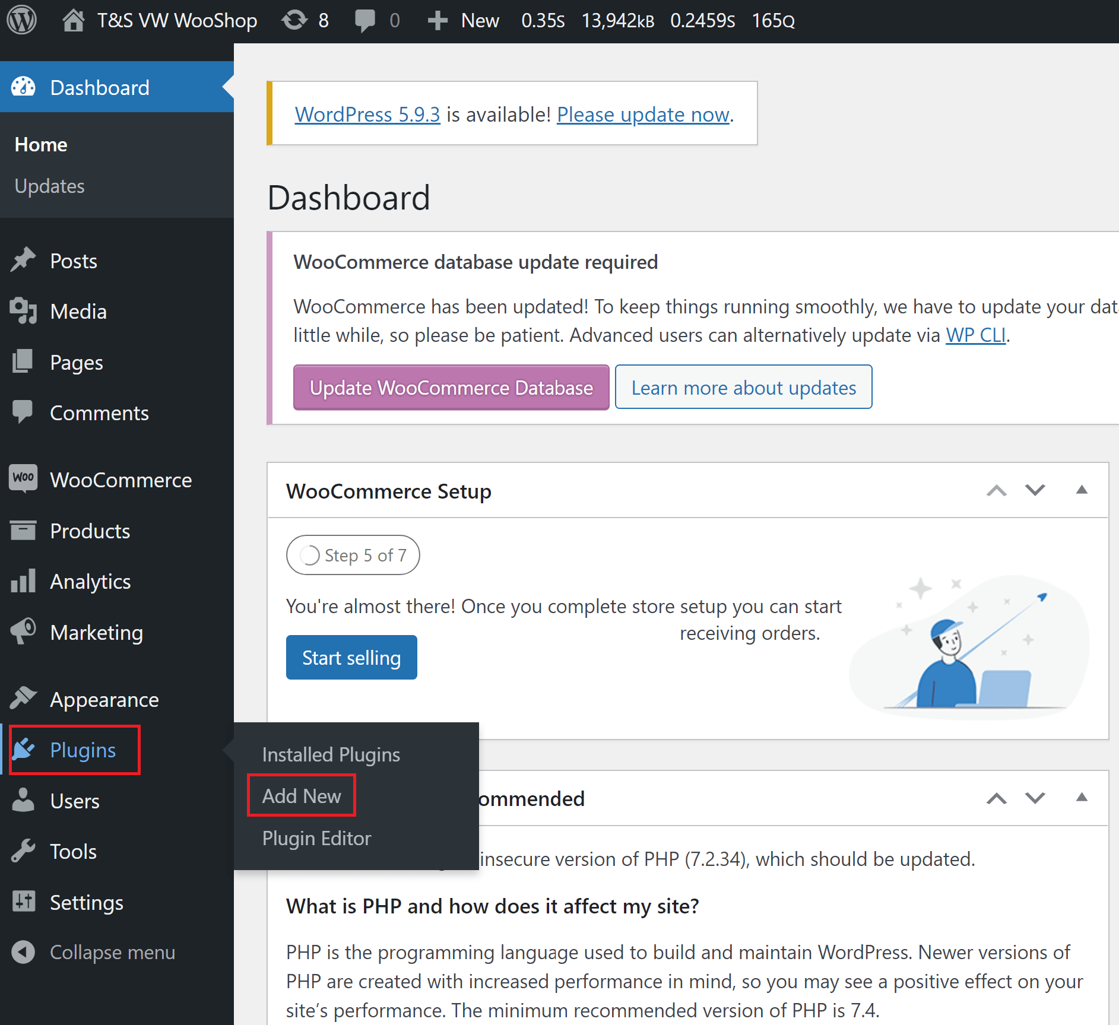Select the Media library icon in sidebar
Screen dimensions: 1119x1025
click(24, 311)
